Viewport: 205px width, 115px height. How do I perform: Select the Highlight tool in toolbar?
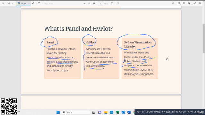(x=9, y=3)
